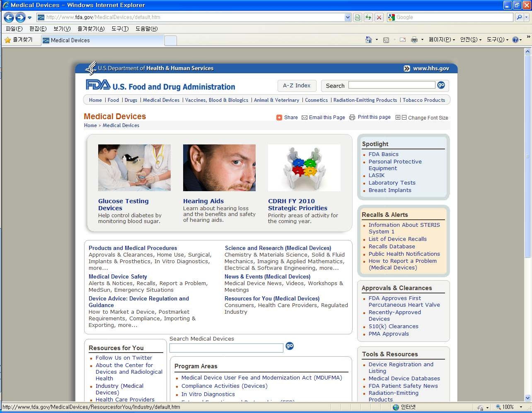Open search provider options dropdown arrow
The height and width of the screenshot is (413, 532).
tap(527, 17)
